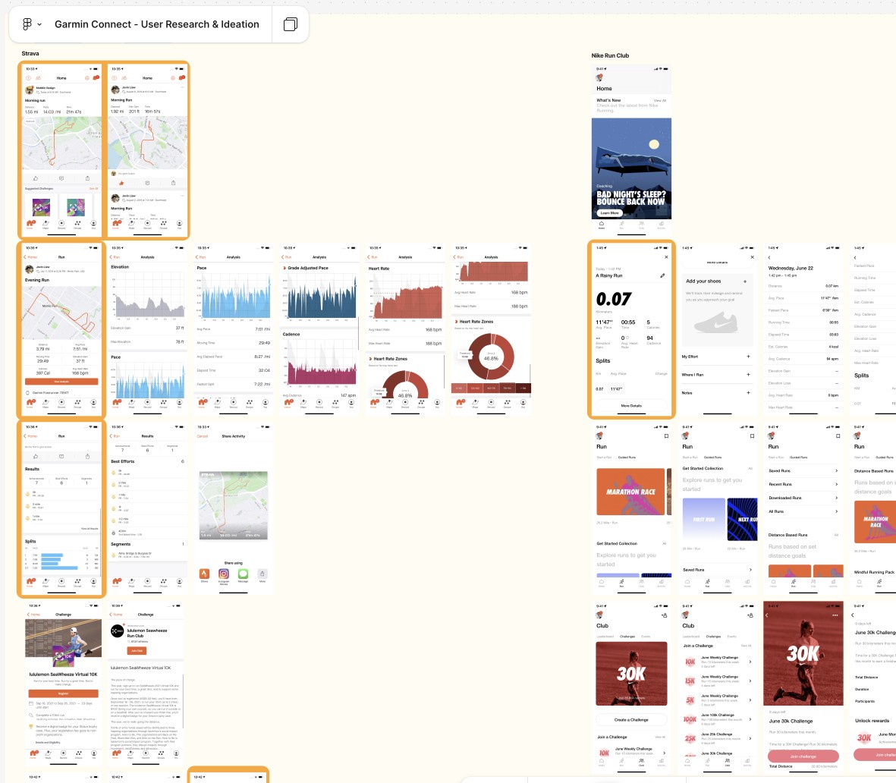The image size is (896, 783).
Task: Select the Groups tab icon in first Strava Home frame
Action: pyautogui.click(x=77, y=224)
